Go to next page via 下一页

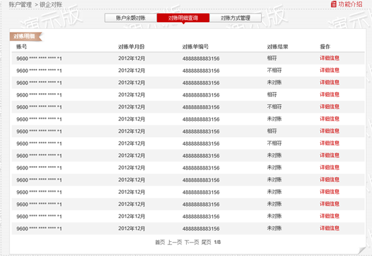click(x=191, y=243)
